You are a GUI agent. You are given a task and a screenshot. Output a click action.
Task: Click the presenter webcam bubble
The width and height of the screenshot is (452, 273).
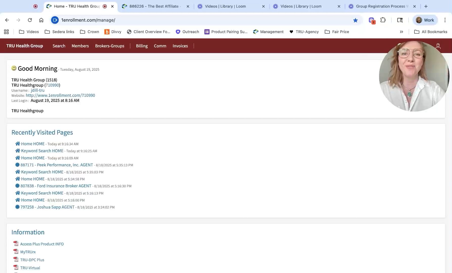414,76
